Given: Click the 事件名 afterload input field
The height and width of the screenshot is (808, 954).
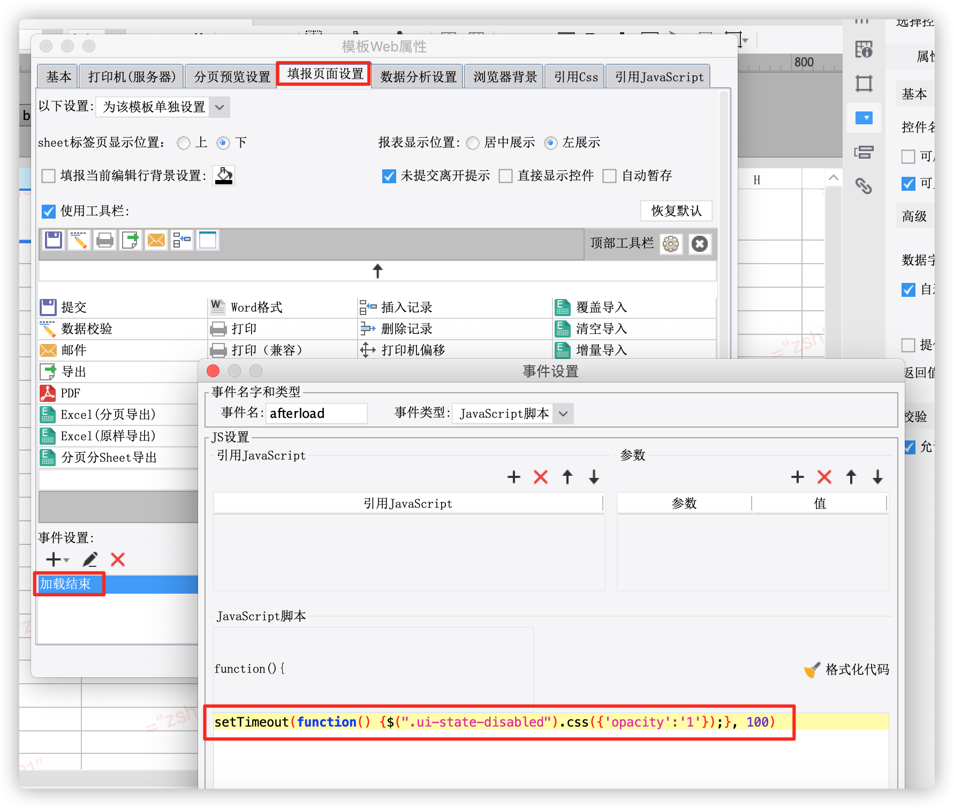Looking at the screenshot, I should coord(316,414).
